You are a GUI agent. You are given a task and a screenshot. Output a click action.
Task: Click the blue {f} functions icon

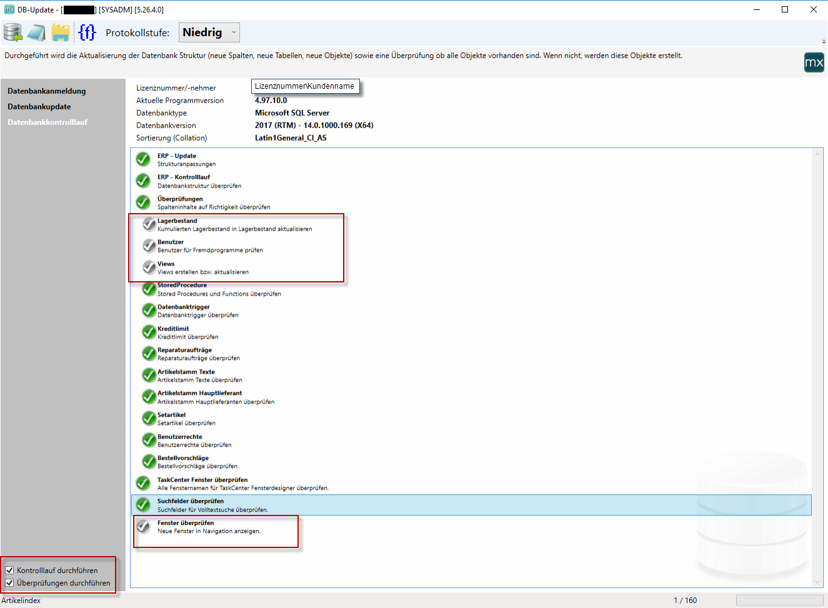tap(87, 32)
